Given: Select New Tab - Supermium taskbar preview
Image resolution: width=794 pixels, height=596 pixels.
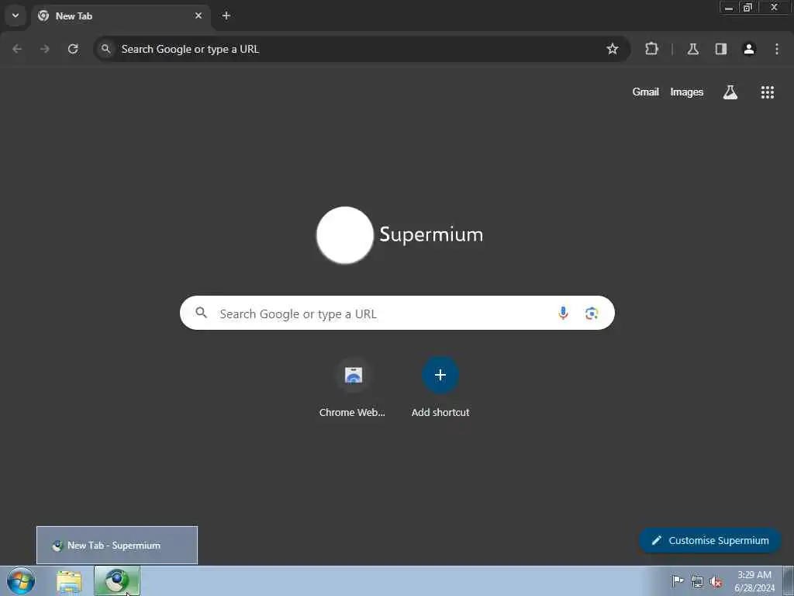Looking at the screenshot, I should [x=117, y=546].
